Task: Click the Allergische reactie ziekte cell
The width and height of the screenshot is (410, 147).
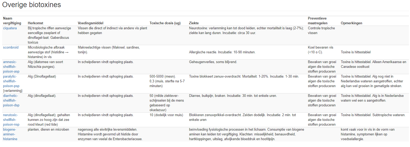Action: coord(222,52)
